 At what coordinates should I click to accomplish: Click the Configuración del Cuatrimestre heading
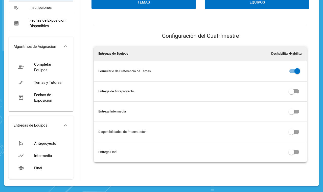(200, 36)
